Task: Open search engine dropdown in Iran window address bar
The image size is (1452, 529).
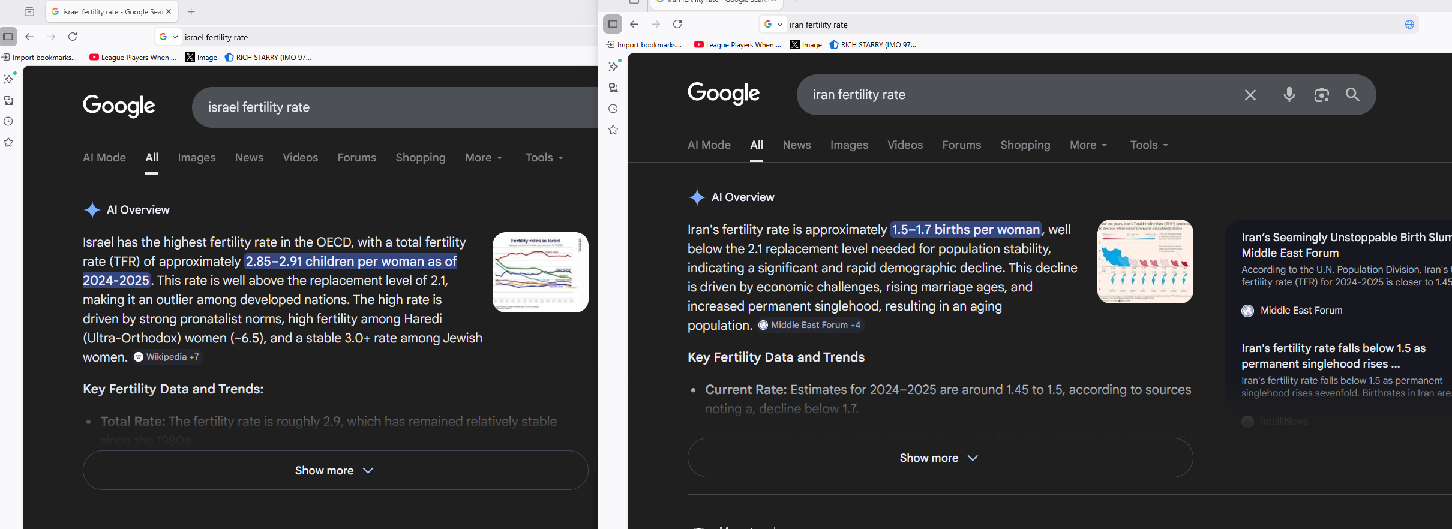Action: [773, 24]
